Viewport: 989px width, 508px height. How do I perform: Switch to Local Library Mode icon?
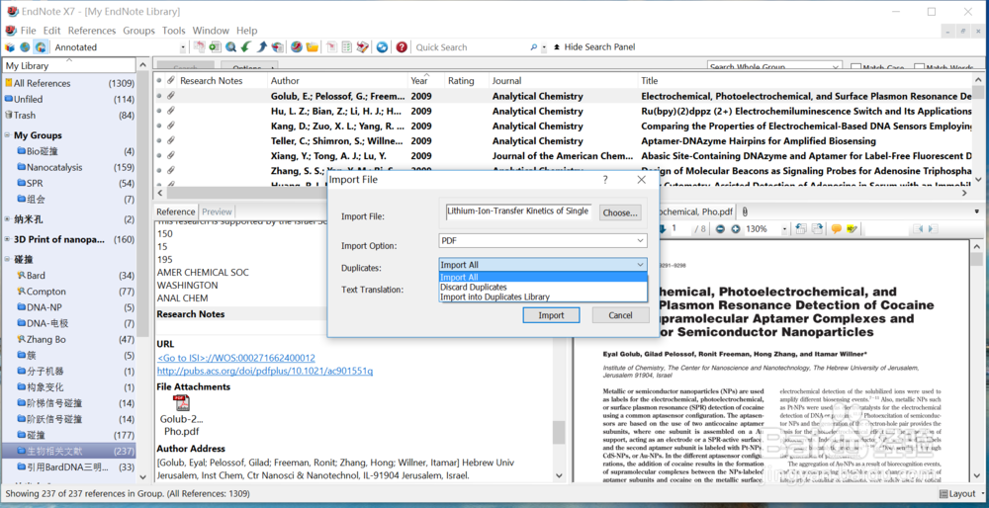[x=10, y=47]
